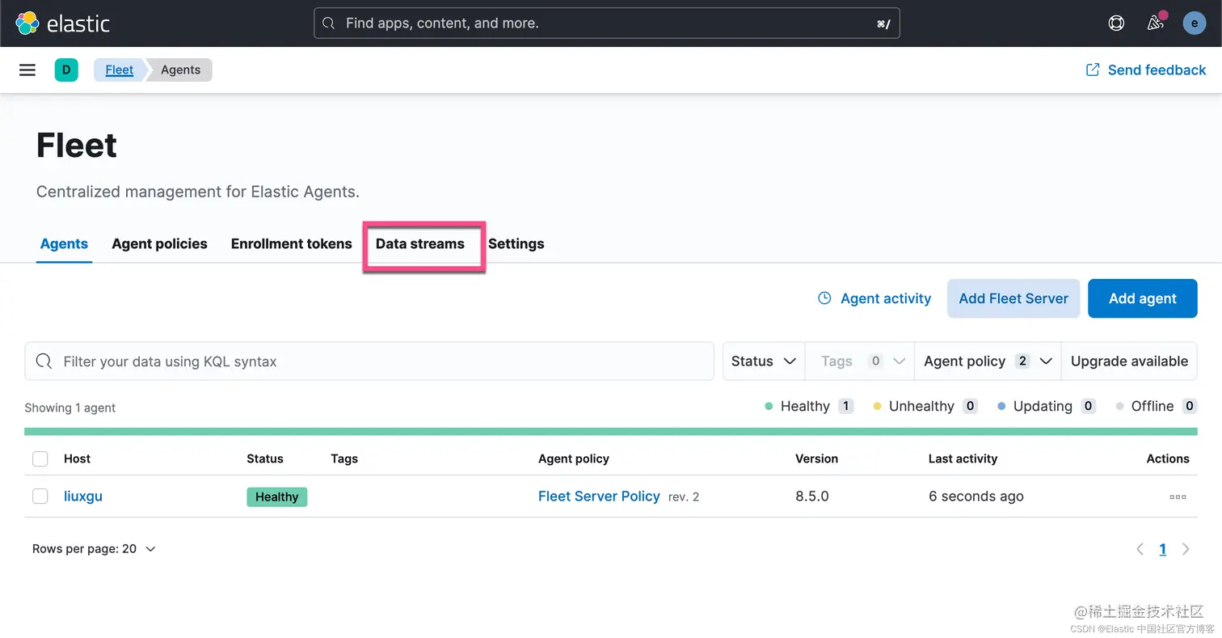Click the Offline 0 status count

[x=1156, y=406]
